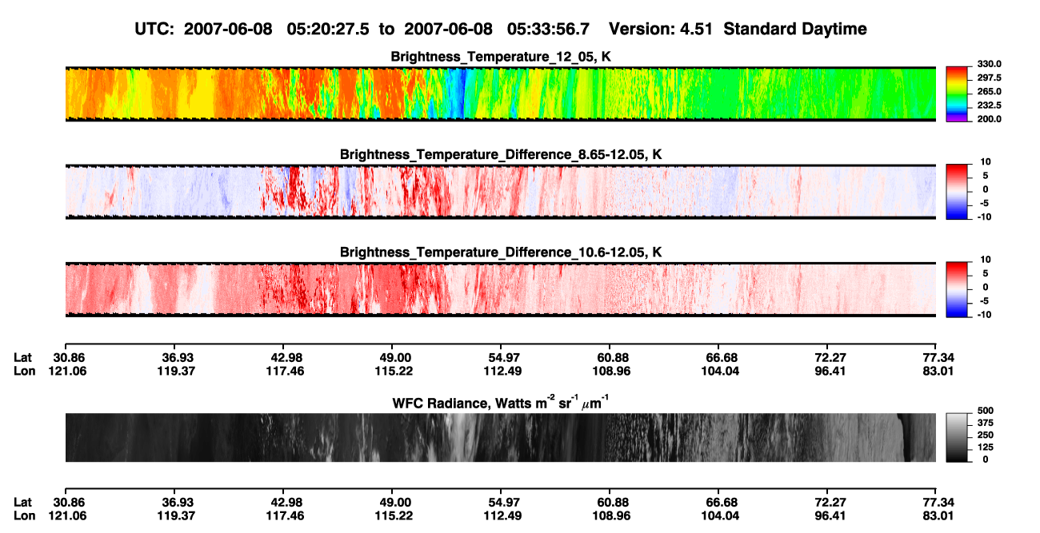The height and width of the screenshot is (533, 1040).
Task: Click the 10.6-12.05 difference color scale bar
Action: tap(957, 288)
